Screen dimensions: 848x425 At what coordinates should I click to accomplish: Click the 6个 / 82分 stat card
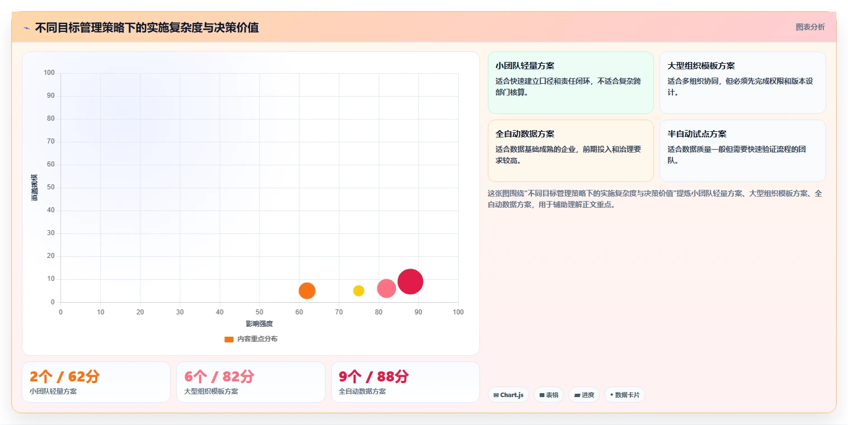coord(251,382)
